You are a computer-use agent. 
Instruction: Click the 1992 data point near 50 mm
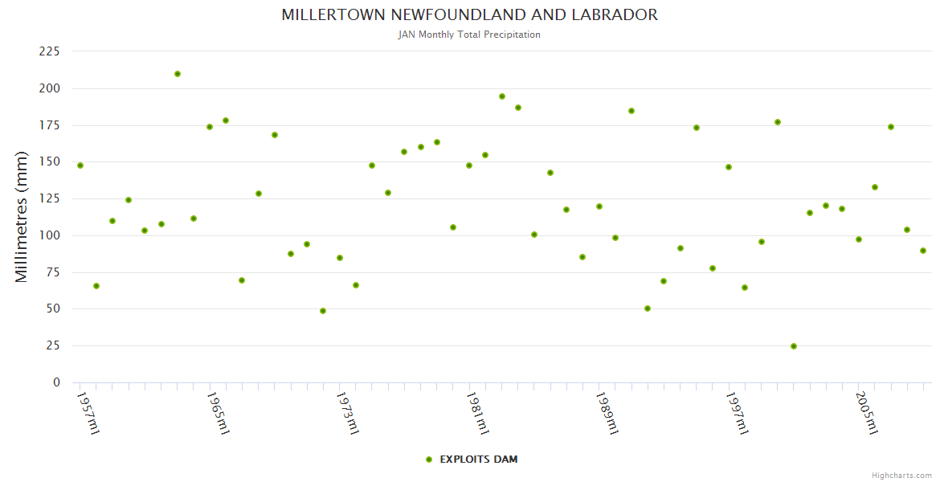648,308
